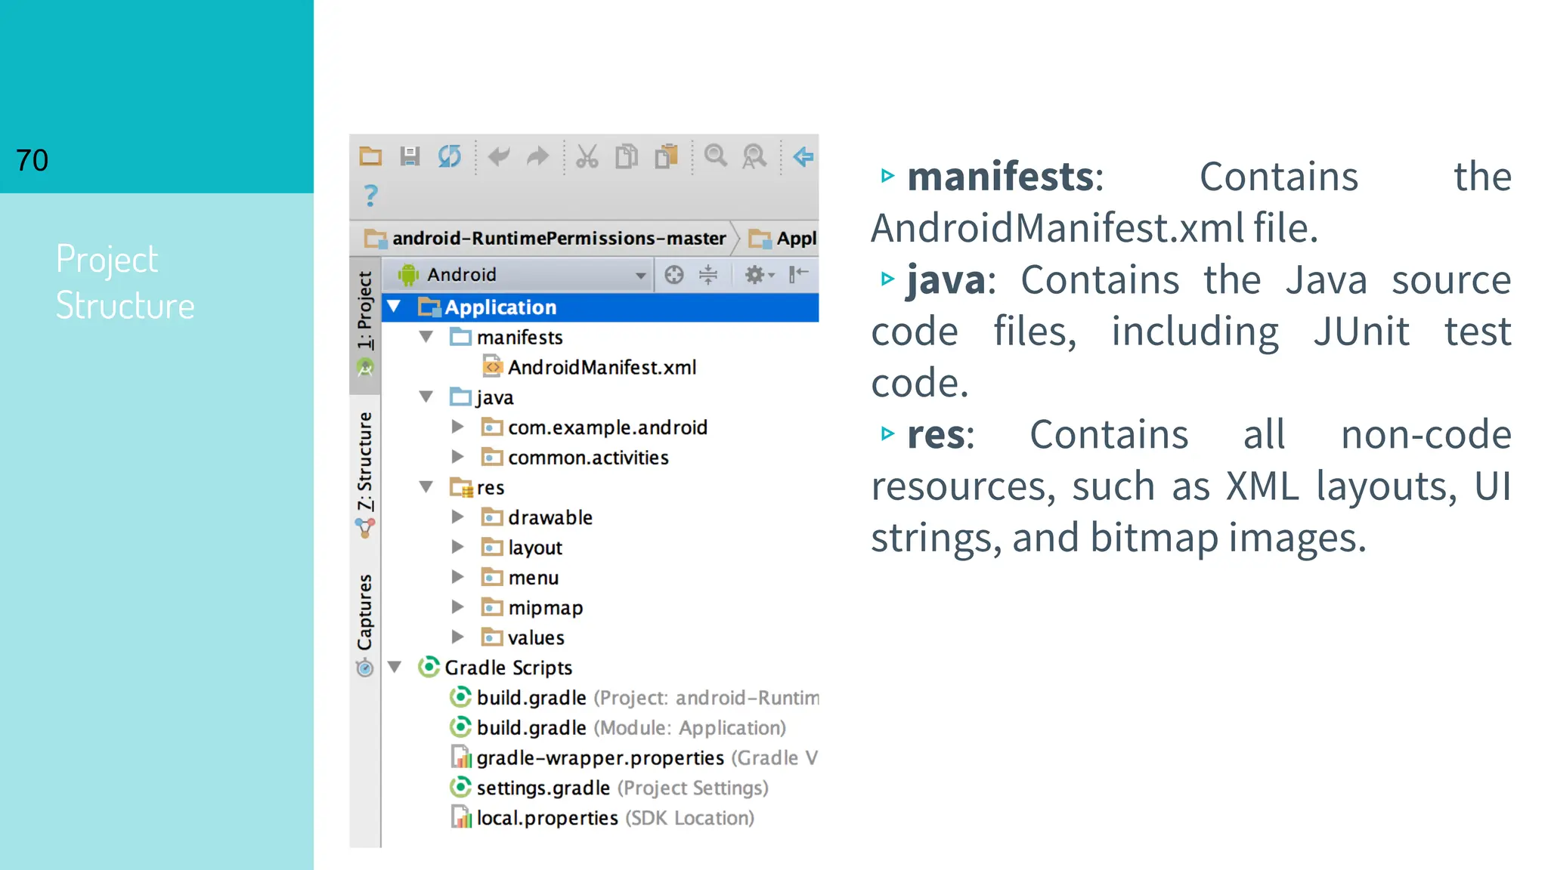The width and height of the screenshot is (1548, 870).
Task: Select the Application module row
Action: point(601,307)
